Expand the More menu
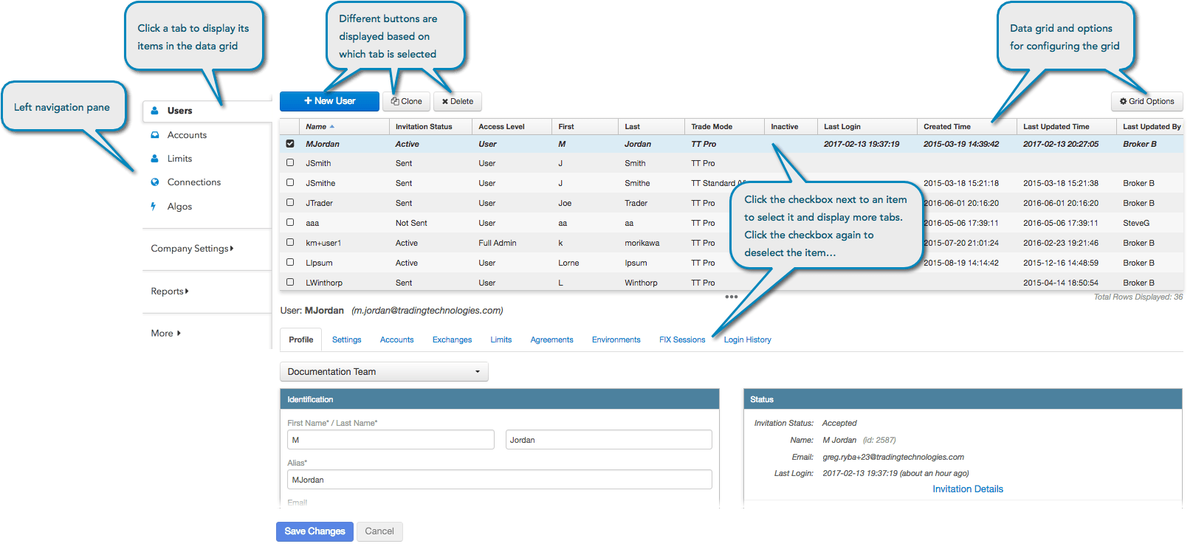Image resolution: width=1193 pixels, height=555 pixels. pos(165,334)
